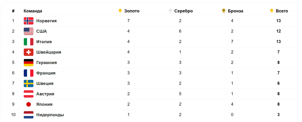Click the silver medal icon next to Серебро
This screenshot has width=302, height=122.
[x=170, y=11]
